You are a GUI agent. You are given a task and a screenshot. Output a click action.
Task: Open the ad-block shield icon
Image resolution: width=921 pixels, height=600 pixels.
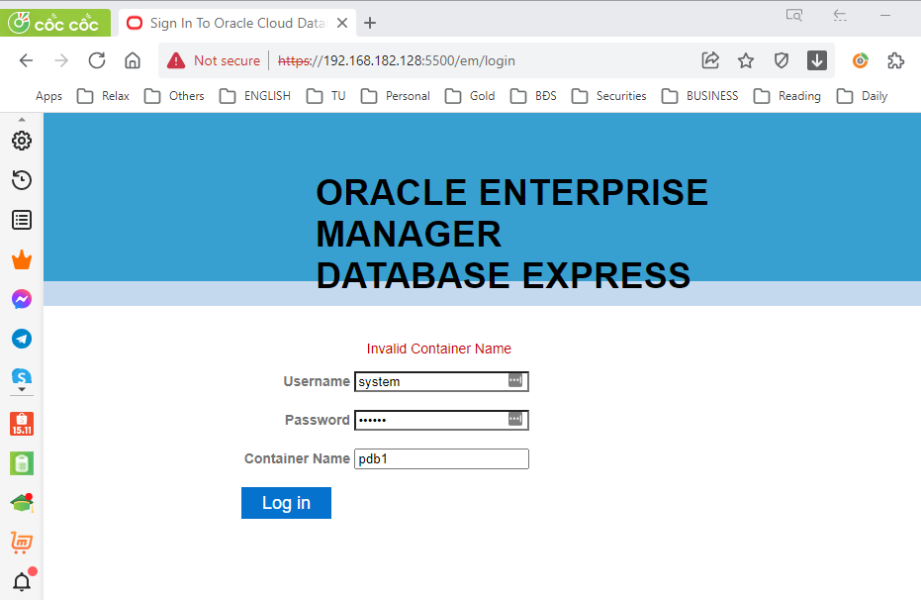click(782, 60)
